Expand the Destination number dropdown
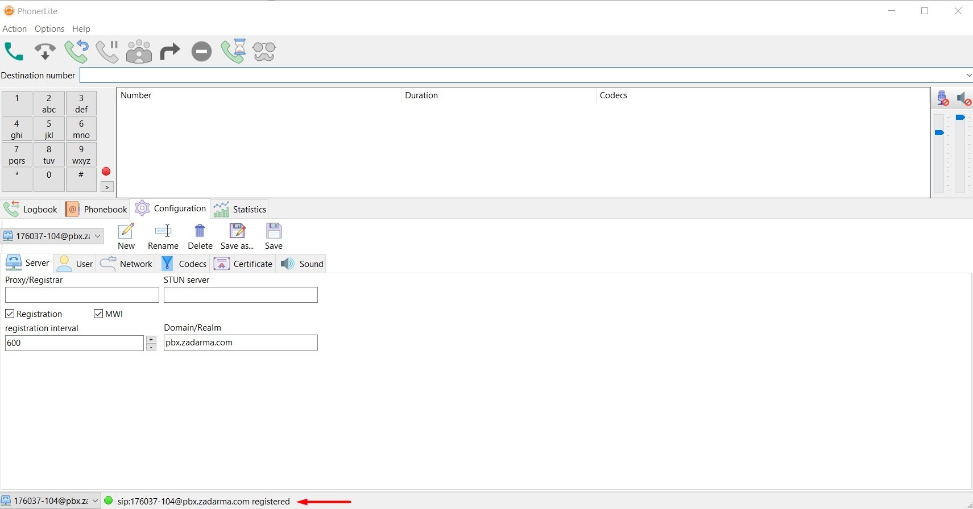Image resolution: width=973 pixels, height=509 pixels. [968, 75]
